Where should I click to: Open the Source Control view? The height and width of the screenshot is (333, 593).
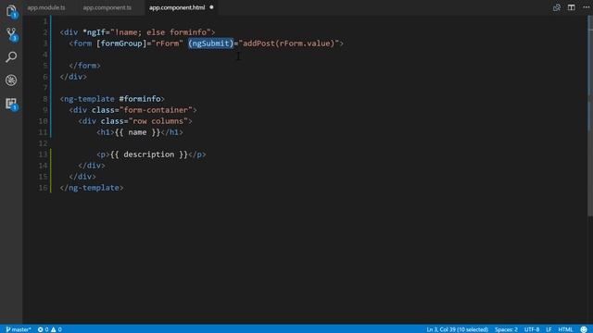[11, 34]
